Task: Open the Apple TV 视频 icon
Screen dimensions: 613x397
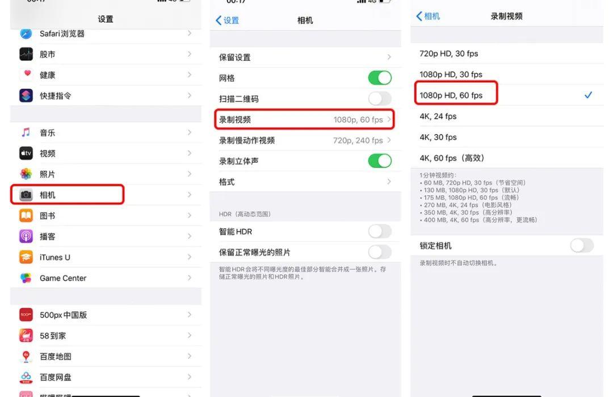Action: [26, 153]
